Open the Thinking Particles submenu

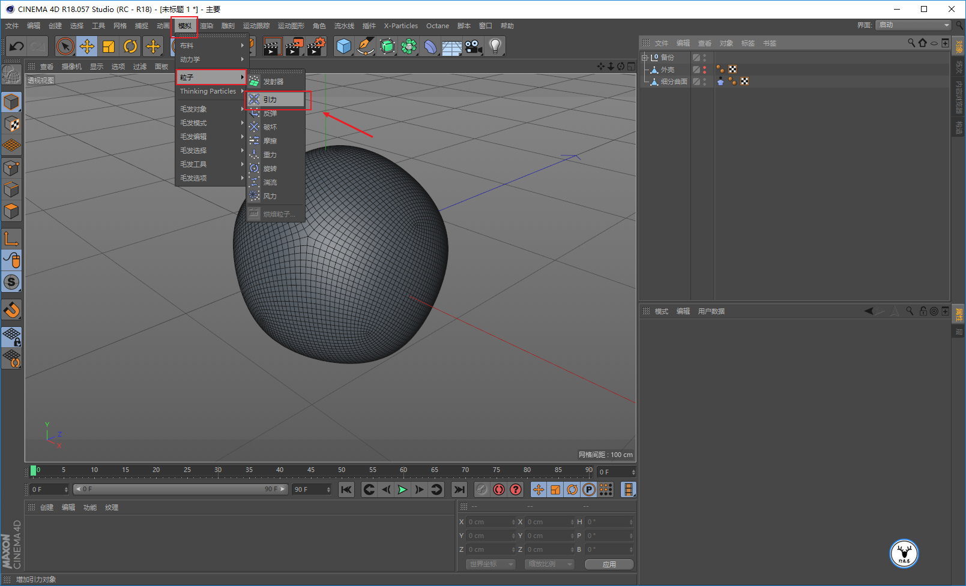211,91
